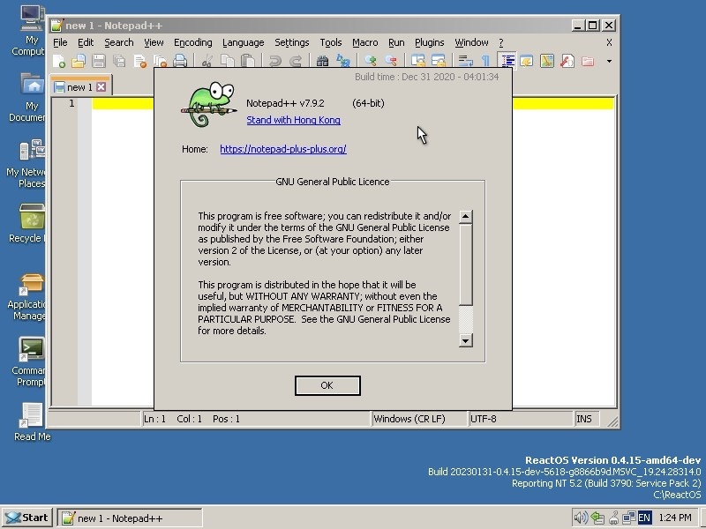The height and width of the screenshot is (529, 706).
Task: Toggle Synchronize Vertical Scrolling icon
Action: point(417,61)
